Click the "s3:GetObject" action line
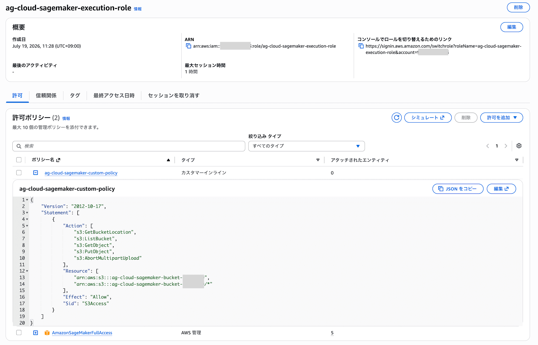The height and width of the screenshot is (345, 538). pyautogui.click(x=94, y=245)
